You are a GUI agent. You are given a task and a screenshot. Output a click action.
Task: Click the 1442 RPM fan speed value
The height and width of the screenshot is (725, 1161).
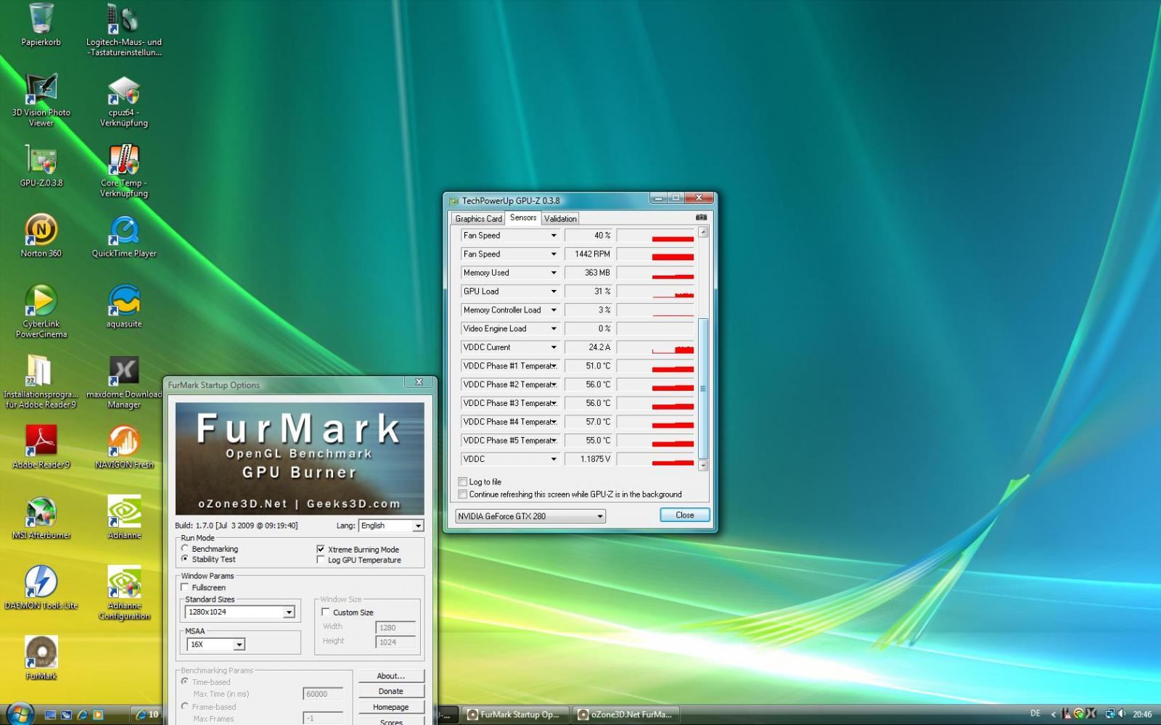click(x=589, y=254)
